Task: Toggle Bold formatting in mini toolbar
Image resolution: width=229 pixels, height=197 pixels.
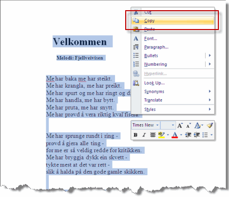Action: pyautogui.click(x=135, y=135)
